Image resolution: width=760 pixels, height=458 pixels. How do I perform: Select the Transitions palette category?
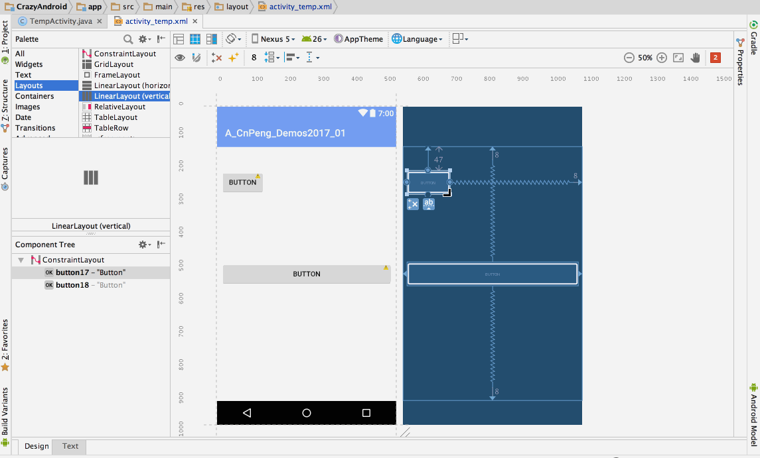pos(45,129)
